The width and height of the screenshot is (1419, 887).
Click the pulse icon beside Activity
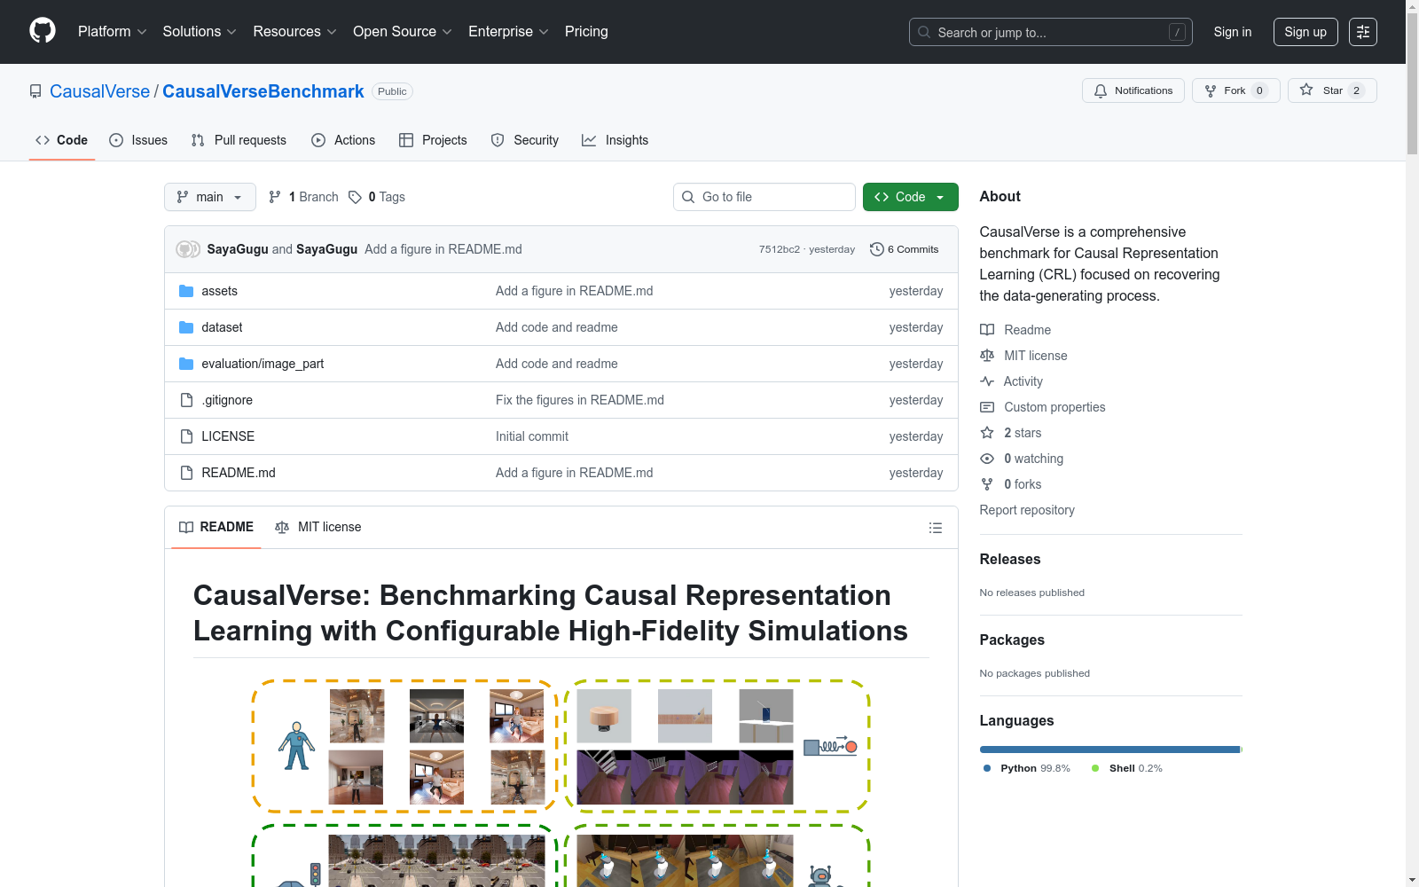pyautogui.click(x=987, y=381)
